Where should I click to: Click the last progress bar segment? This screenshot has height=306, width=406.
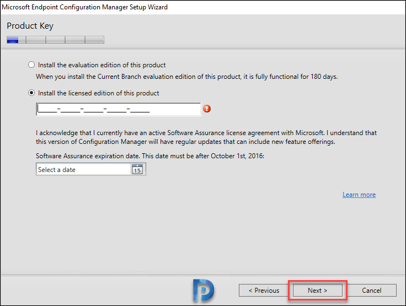pyautogui.click(x=95, y=40)
